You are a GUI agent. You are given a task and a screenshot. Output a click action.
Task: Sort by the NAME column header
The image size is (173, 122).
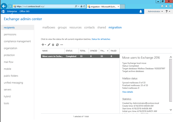tap(53, 51)
